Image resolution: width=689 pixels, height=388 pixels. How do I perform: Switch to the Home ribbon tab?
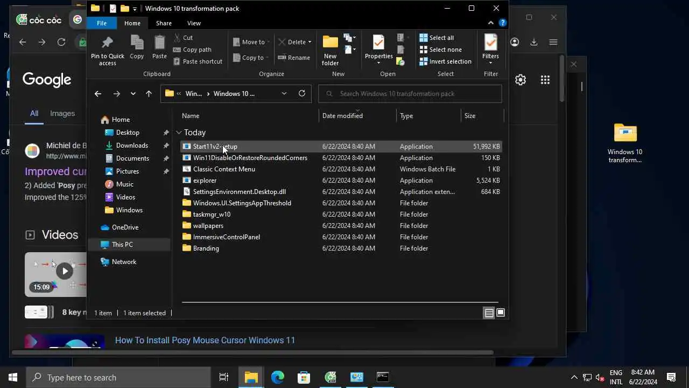tap(132, 23)
